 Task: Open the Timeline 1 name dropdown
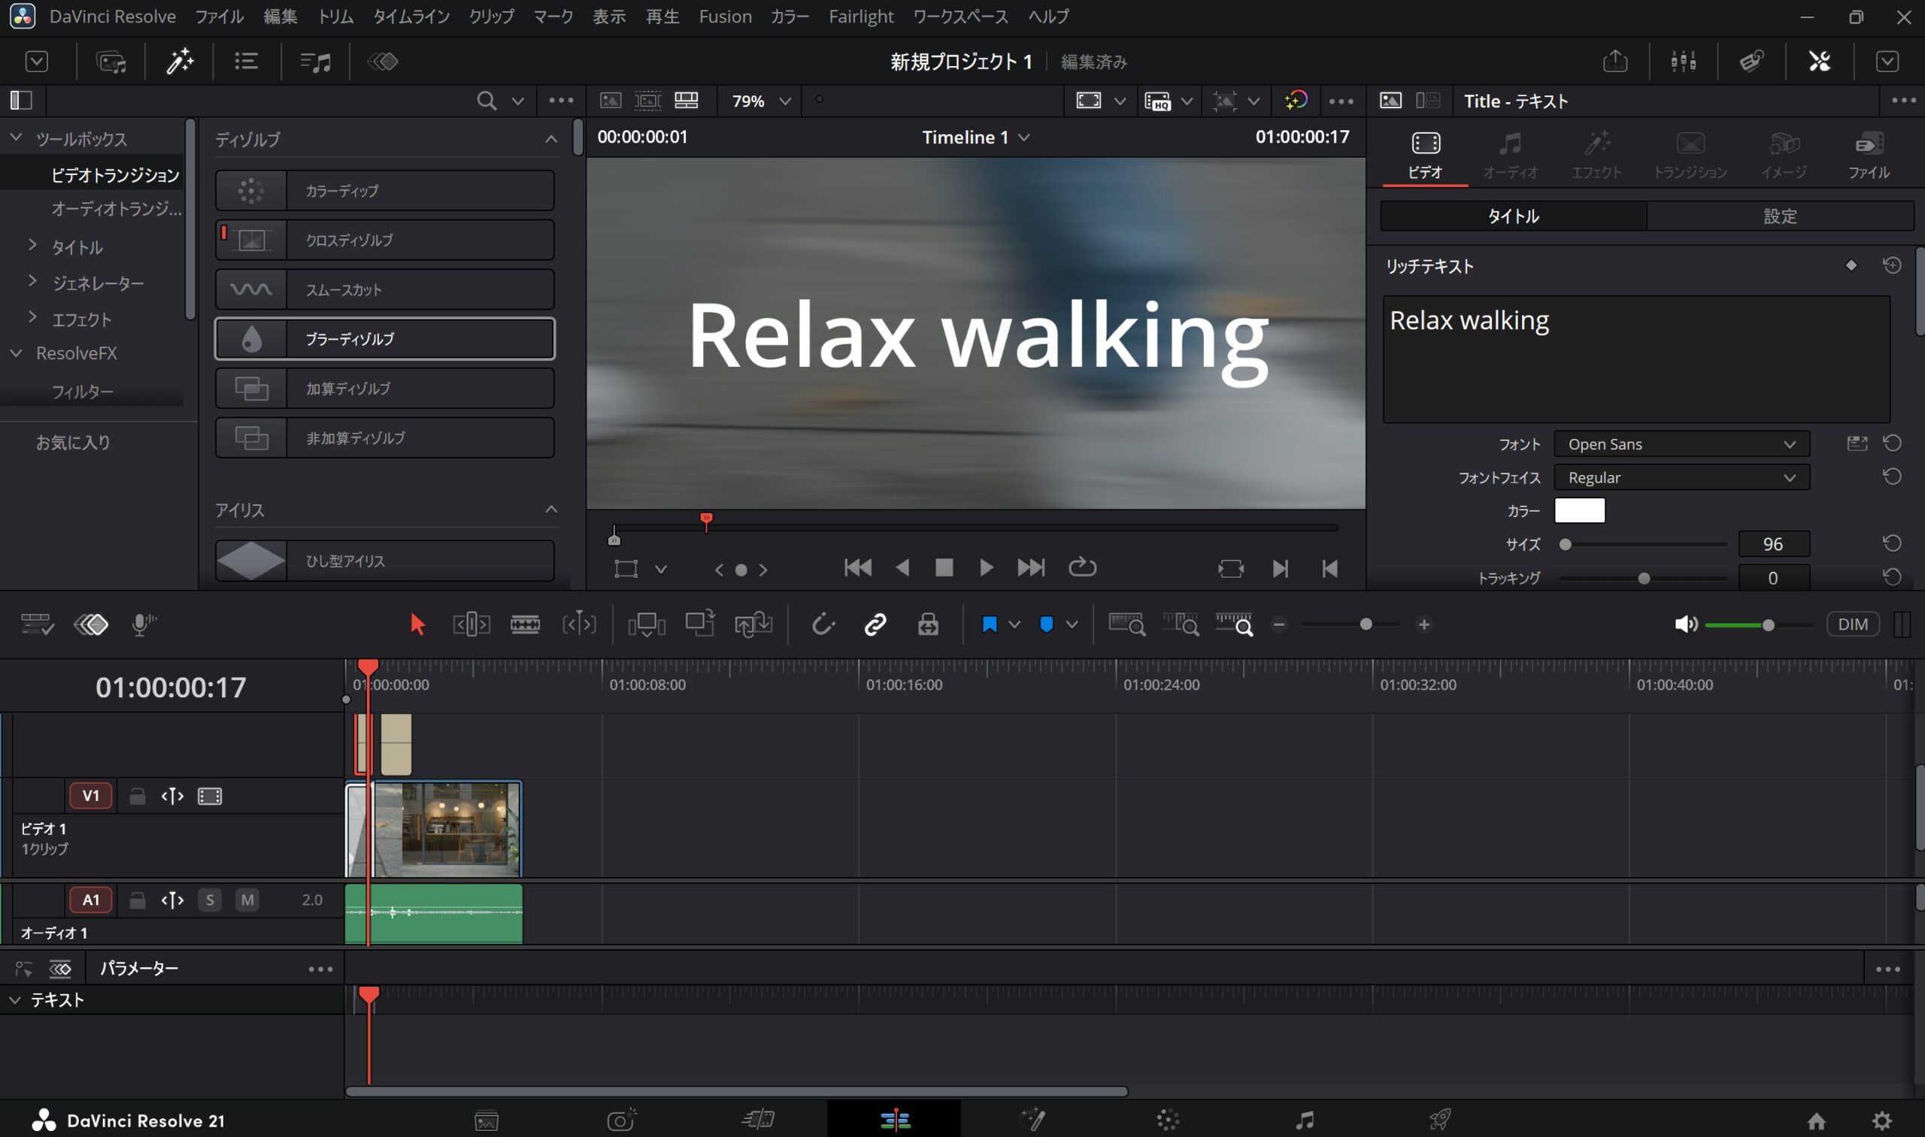coord(976,137)
